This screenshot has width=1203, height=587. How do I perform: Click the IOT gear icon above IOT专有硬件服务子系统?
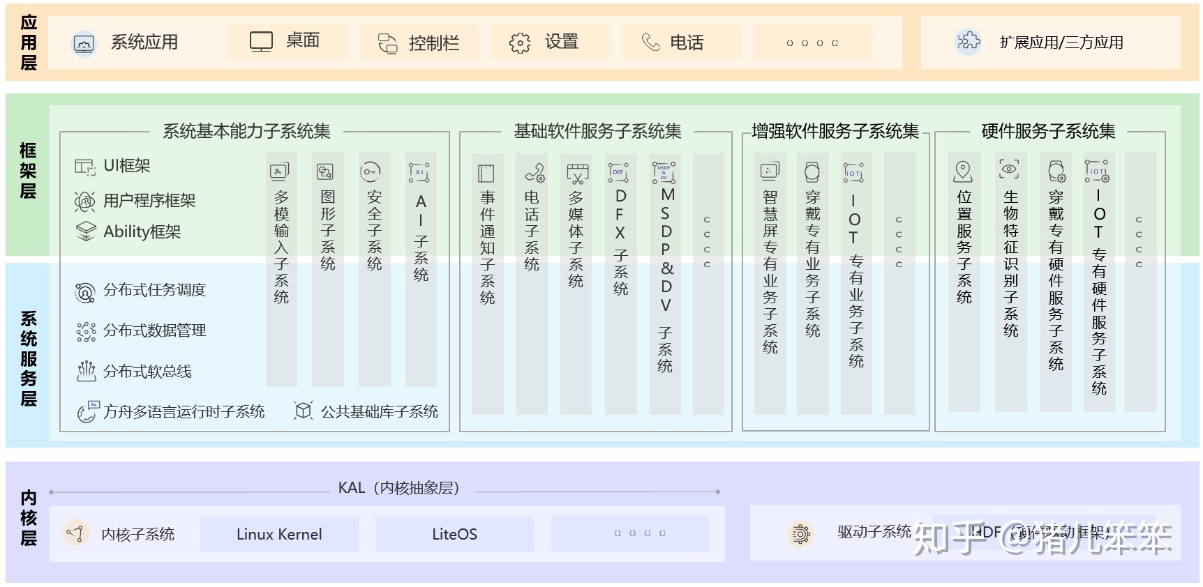pyautogui.click(x=1098, y=171)
